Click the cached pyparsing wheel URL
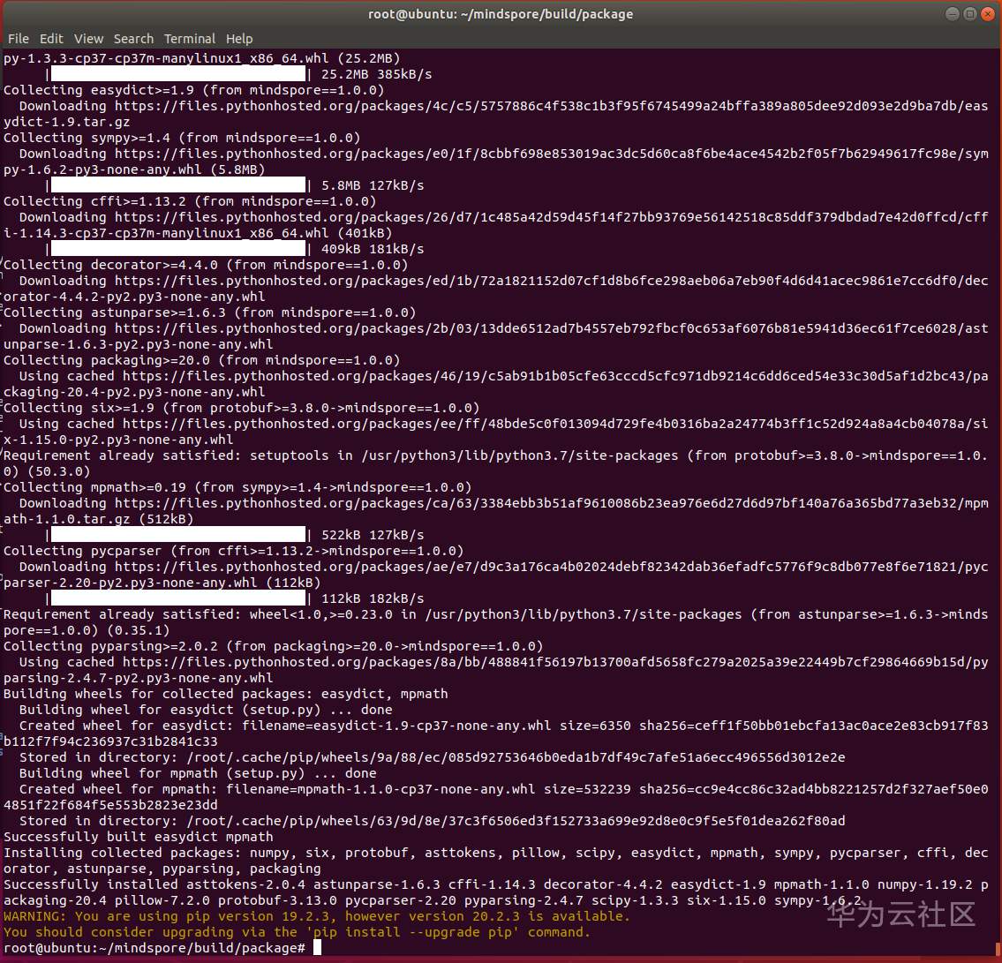 495,670
